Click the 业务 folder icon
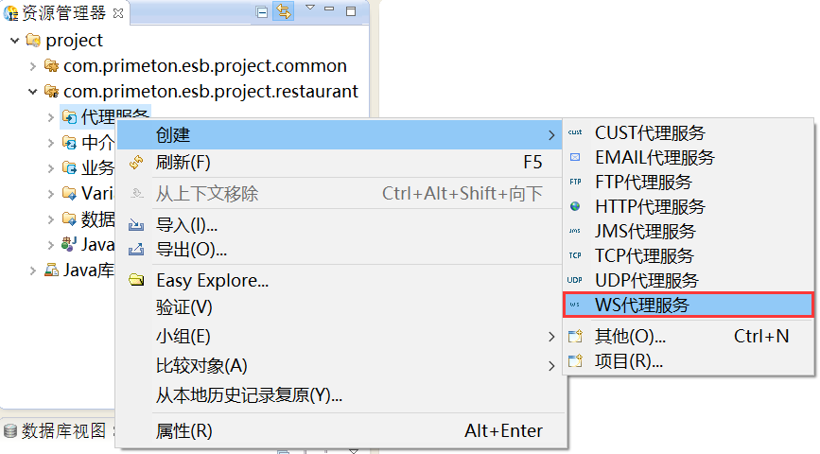Screen dimensions: 820x454 [x=69, y=168]
